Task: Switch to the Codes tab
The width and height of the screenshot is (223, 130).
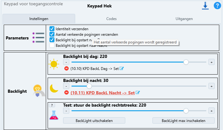Action: [111, 19]
